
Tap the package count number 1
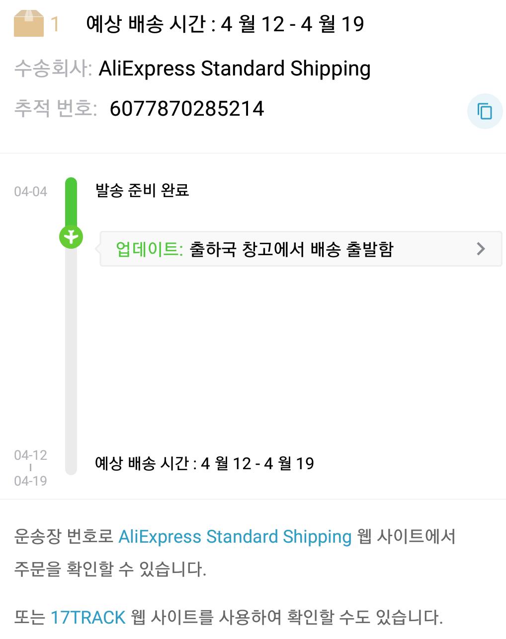pyautogui.click(x=55, y=24)
